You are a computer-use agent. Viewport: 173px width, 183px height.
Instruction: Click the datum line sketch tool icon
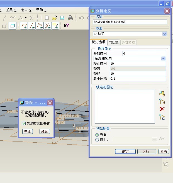[x=4, y=18]
